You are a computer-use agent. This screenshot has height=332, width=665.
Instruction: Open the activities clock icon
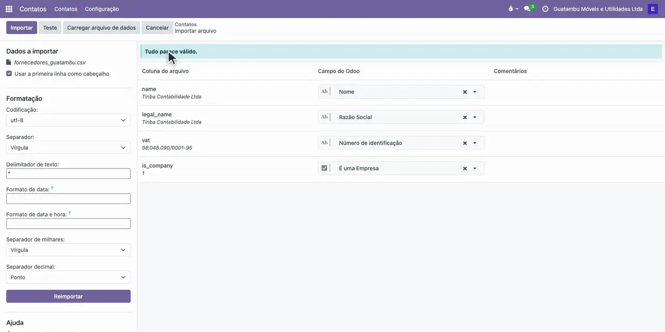pyautogui.click(x=545, y=9)
